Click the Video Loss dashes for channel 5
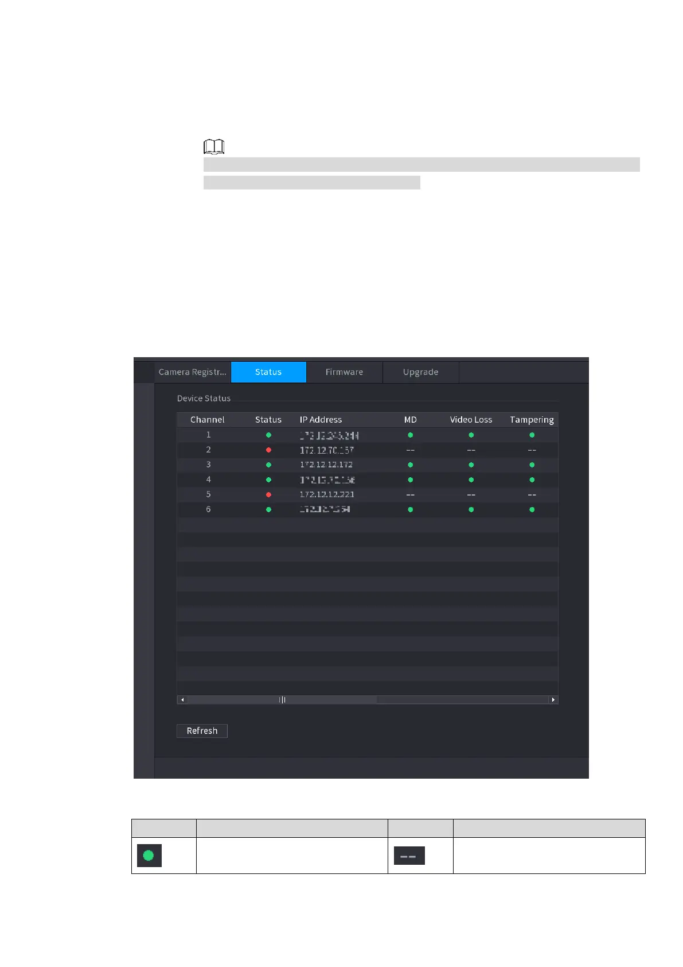This screenshot has height=967, width=683. click(471, 495)
